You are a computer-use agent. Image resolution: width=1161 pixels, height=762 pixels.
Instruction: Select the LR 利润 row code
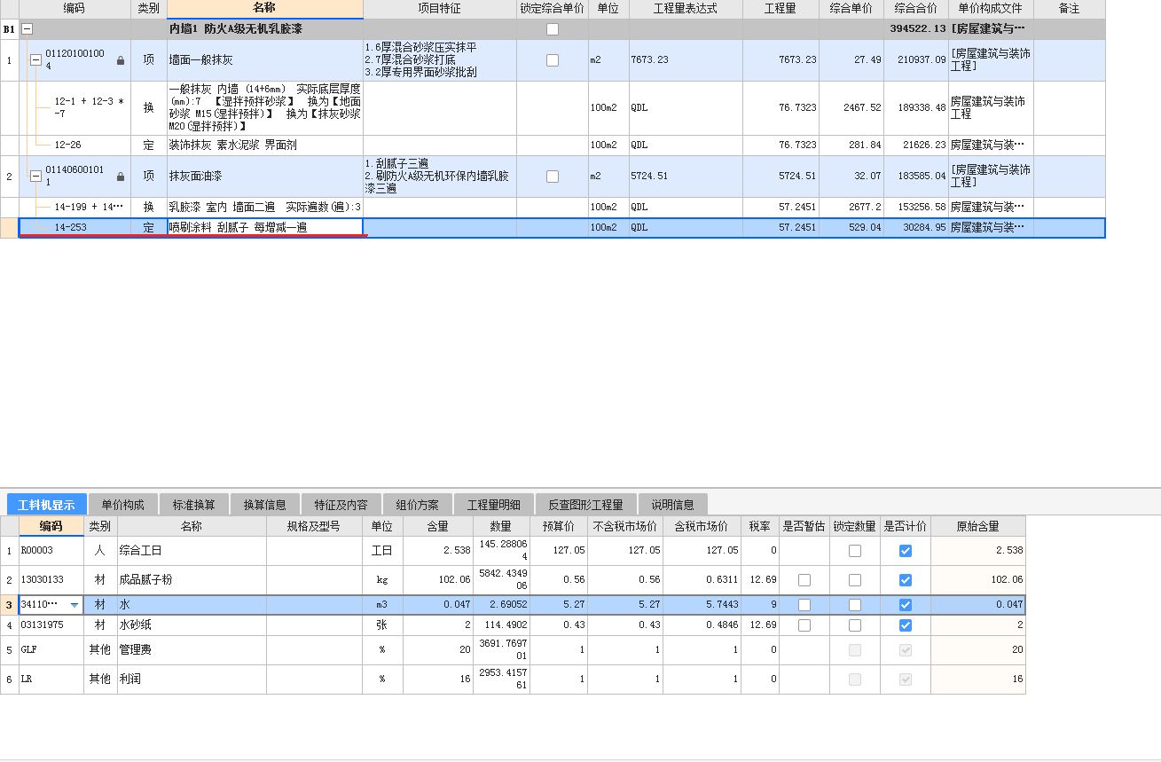click(x=51, y=679)
